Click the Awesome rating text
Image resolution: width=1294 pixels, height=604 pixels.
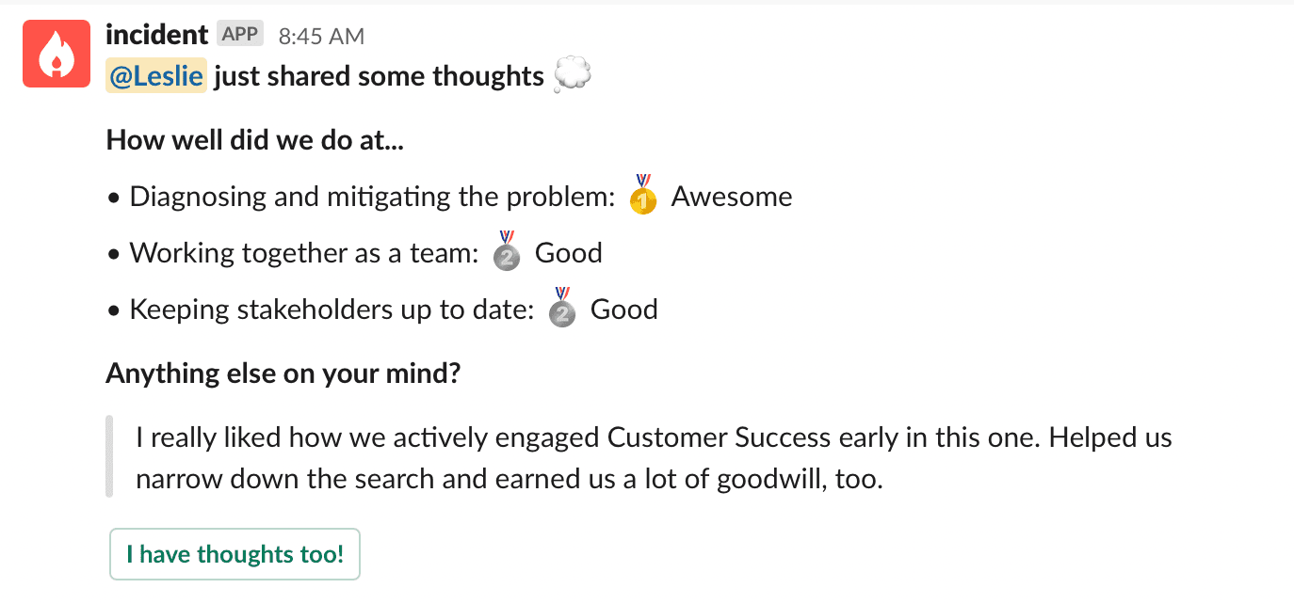coord(732,197)
